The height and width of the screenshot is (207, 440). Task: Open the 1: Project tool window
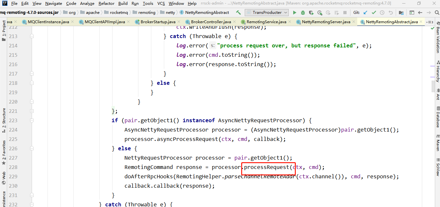[x=4, y=31]
